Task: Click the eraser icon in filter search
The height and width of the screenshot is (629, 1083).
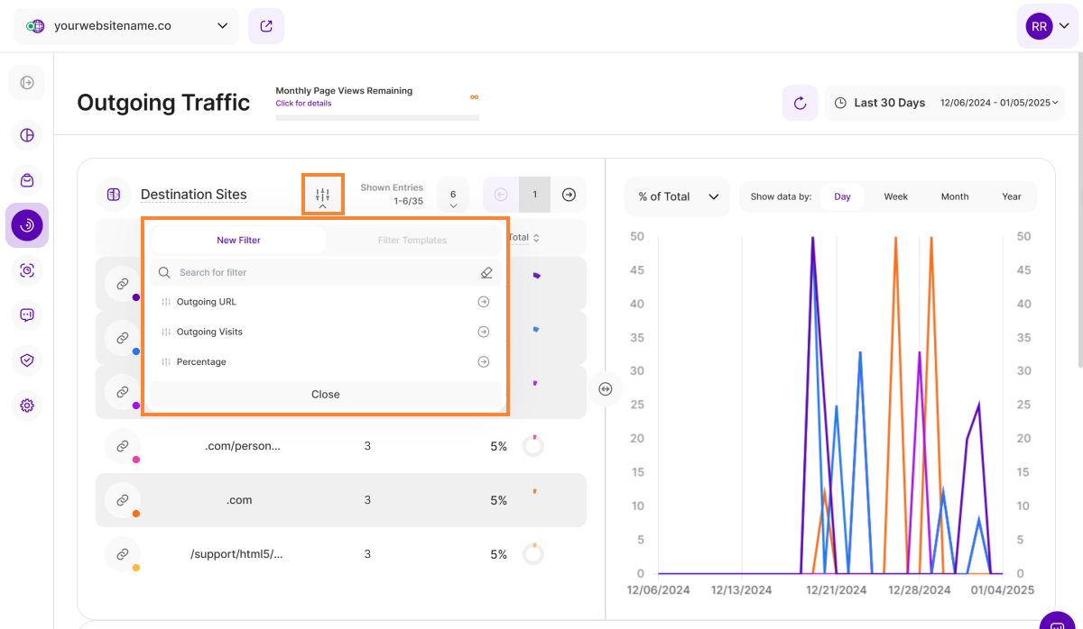Action: click(486, 272)
